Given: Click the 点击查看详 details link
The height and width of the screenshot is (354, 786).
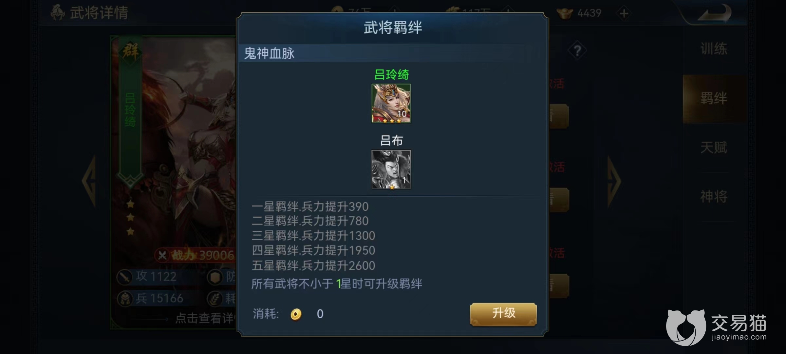Looking at the screenshot, I should (204, 318).
